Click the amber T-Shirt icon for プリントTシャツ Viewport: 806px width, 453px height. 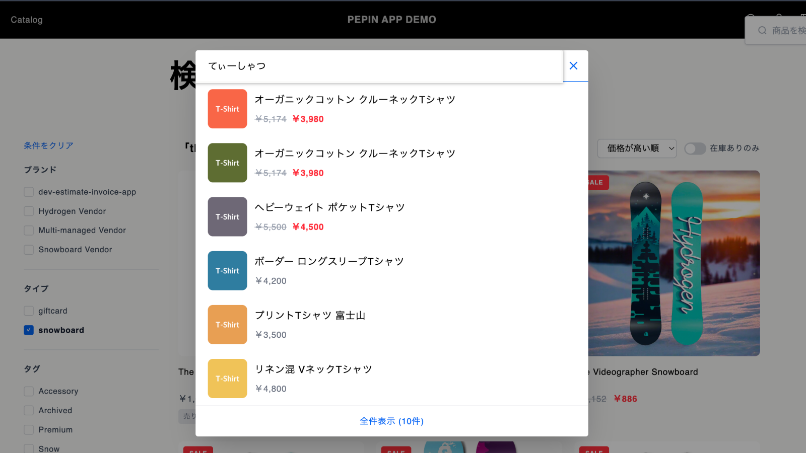227,324
